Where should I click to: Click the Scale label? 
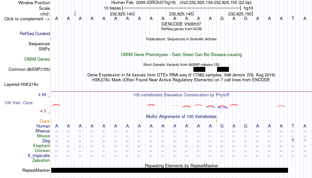tap(45, 8)
